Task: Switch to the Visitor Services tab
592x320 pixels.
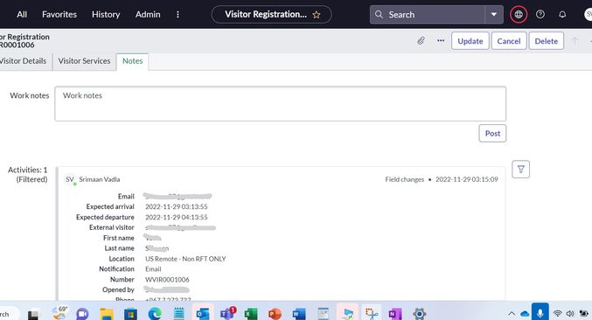Action: (84, 61)
